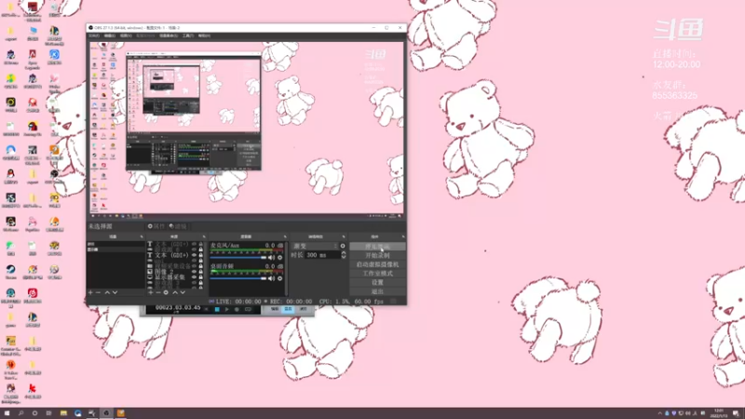This screenshot has width=745, height=419.
Task: Move the scene up in Scenes panel
Action: 107,292
